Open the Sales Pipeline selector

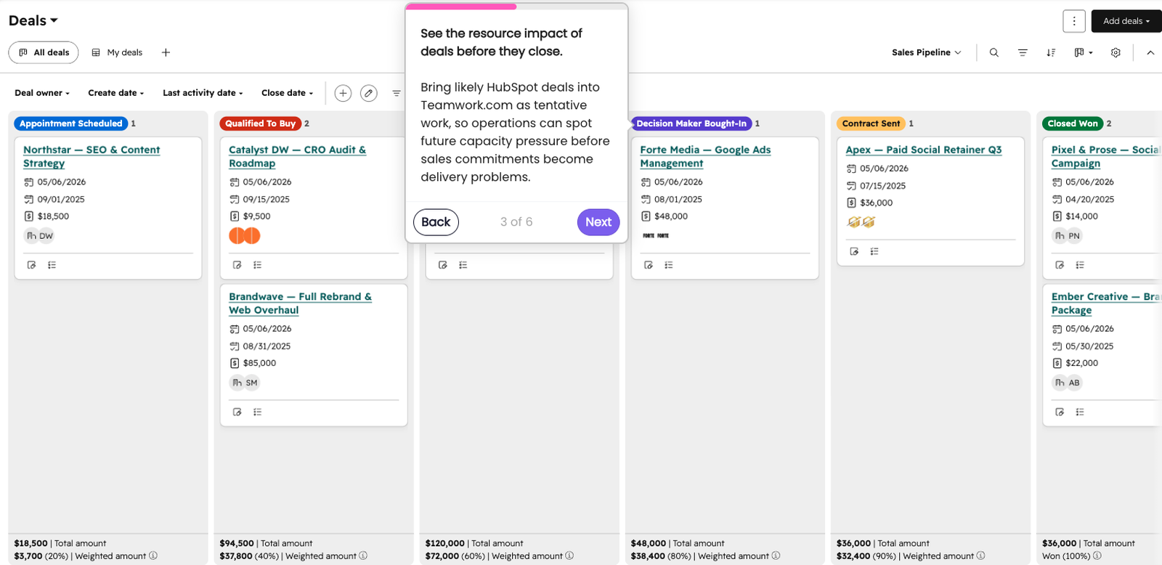[927, 52]
